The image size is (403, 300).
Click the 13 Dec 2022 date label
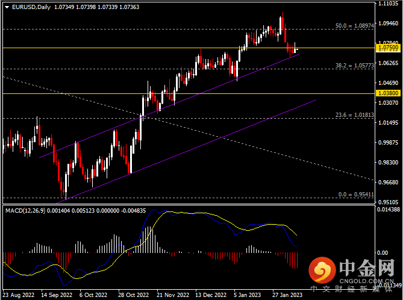[210, 296]
